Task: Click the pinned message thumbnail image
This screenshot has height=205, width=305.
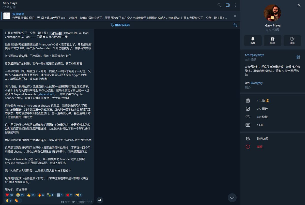Action: [x=7, y=16]
